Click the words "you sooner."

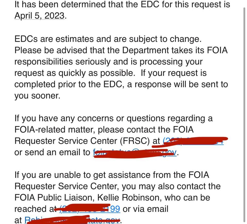pyautogui.click(x=37, y=96)
